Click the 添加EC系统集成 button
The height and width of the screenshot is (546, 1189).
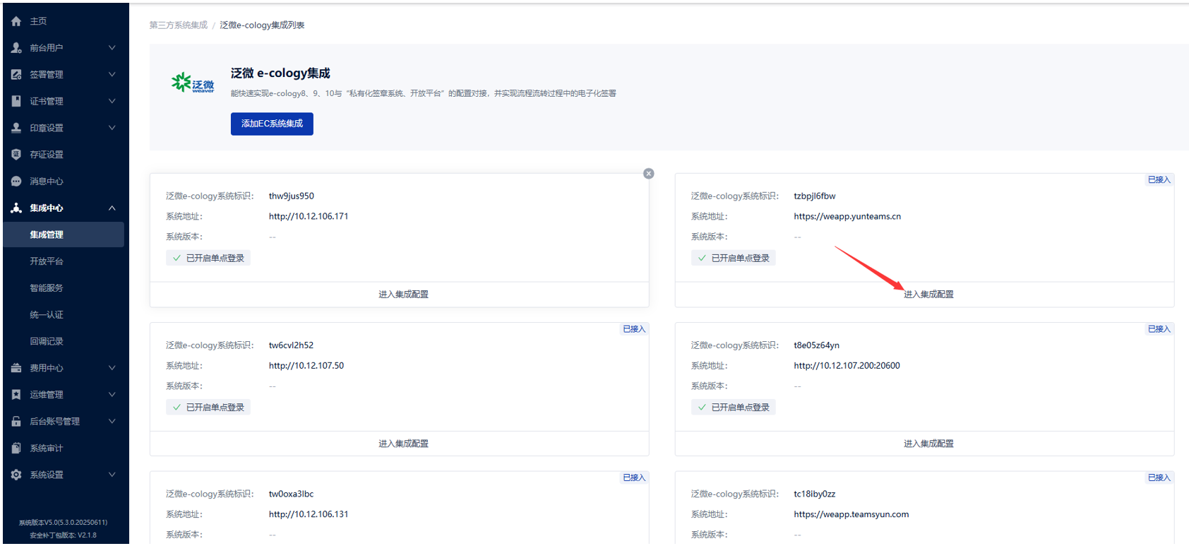[x=272, y=124]
